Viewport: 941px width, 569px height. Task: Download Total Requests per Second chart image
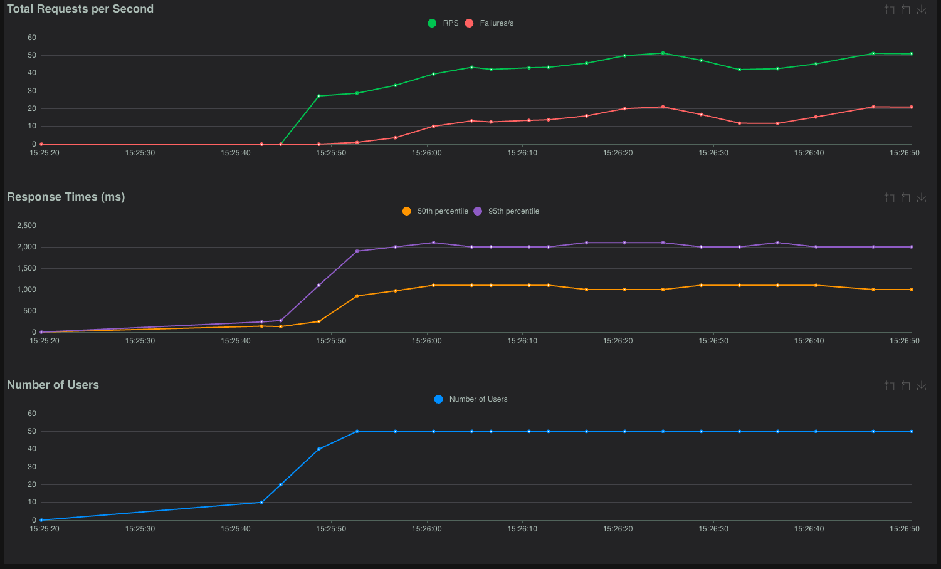922,10
